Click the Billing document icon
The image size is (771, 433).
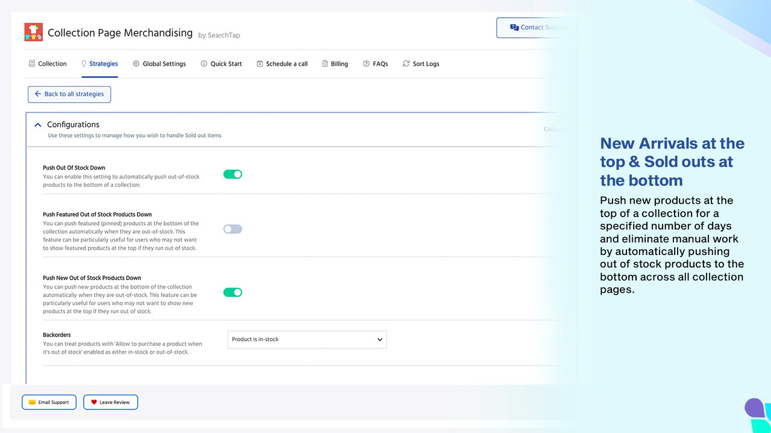pos(325,64)
